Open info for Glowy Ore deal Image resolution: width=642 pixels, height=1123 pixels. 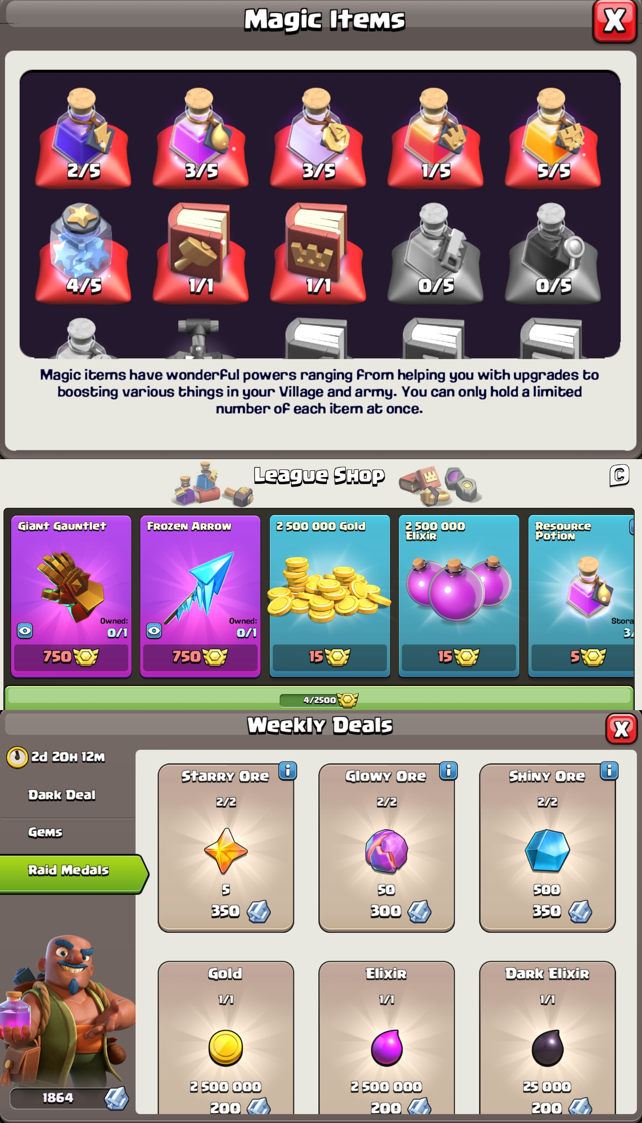click(449, 771)
